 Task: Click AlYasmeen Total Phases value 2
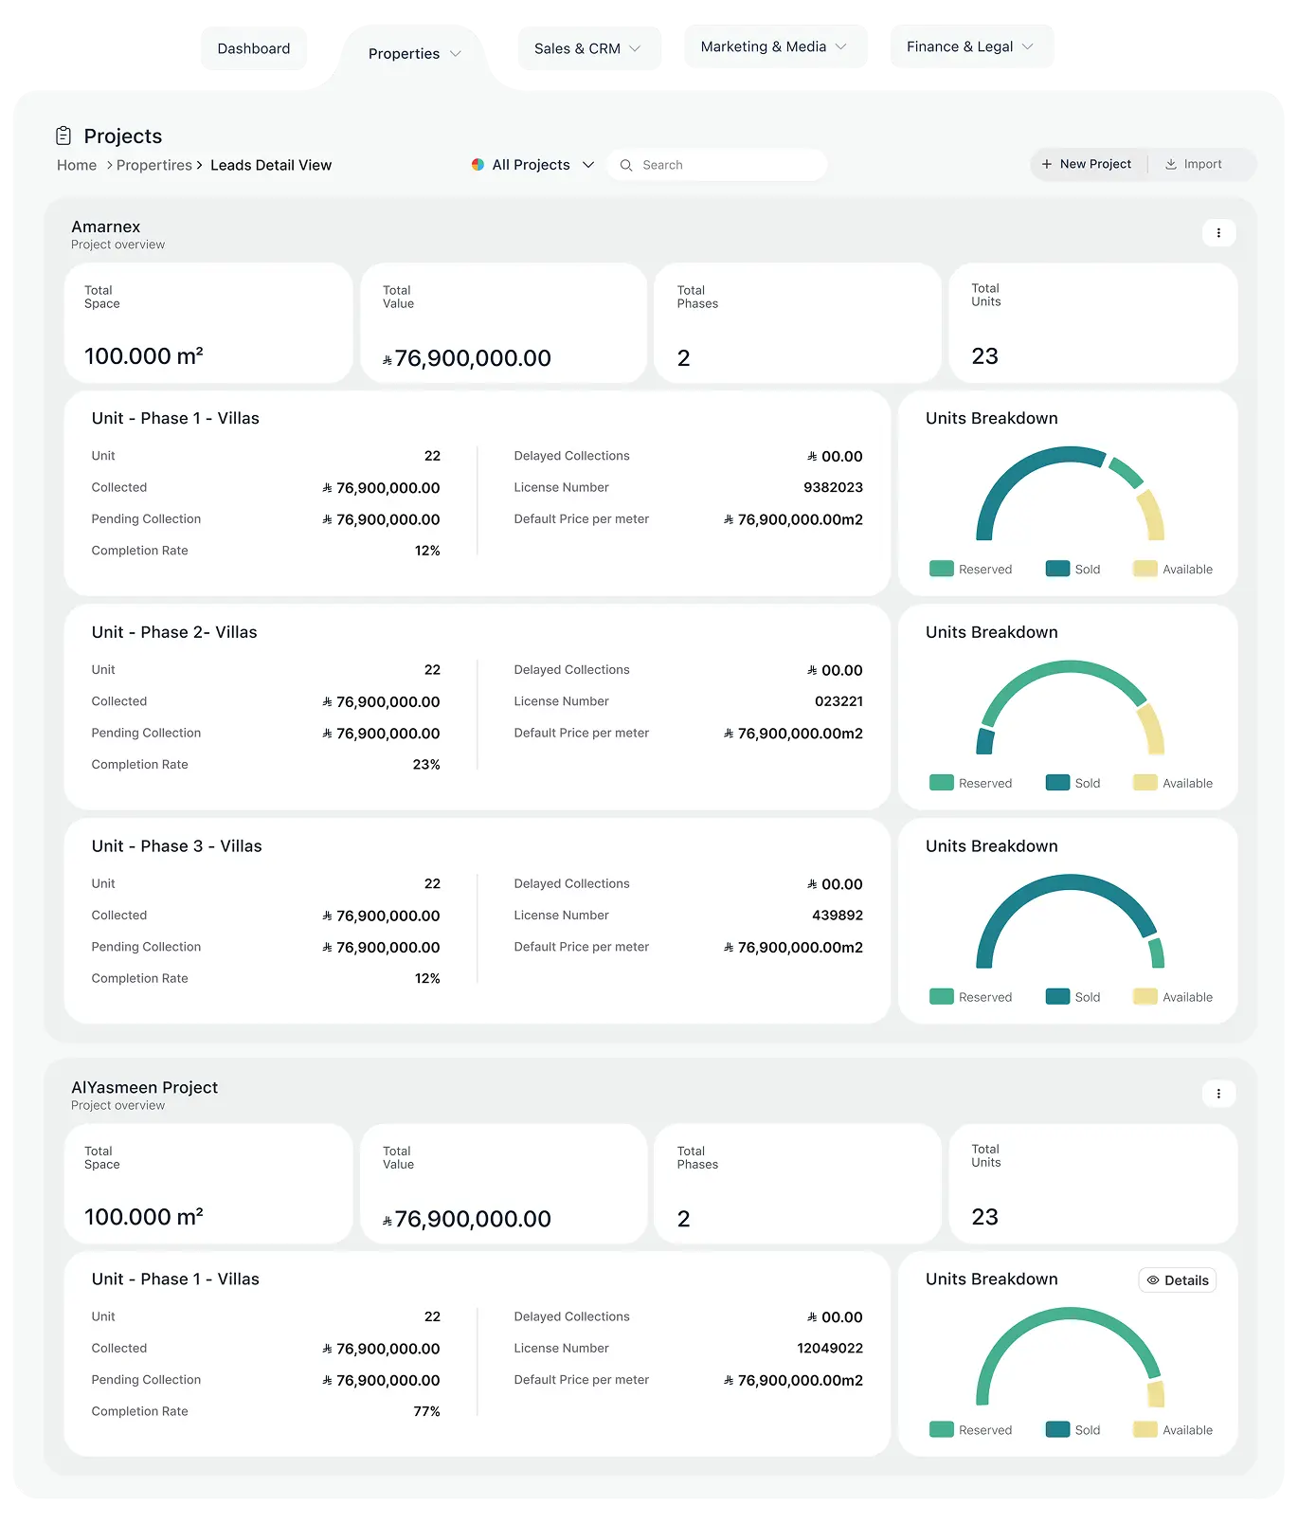[683, 1219]
